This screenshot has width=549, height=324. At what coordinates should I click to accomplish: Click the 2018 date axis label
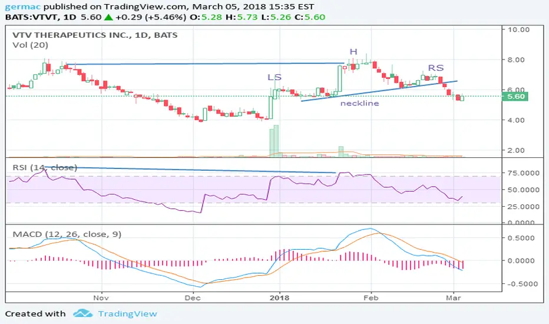pos(279,297)
